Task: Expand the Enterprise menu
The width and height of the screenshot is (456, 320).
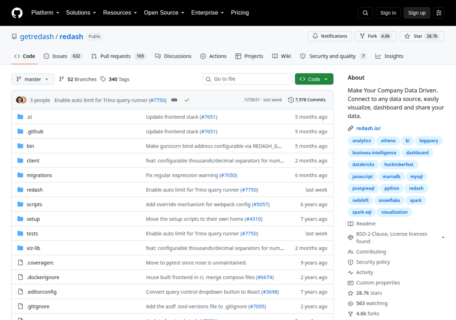Action: (208, 13)
